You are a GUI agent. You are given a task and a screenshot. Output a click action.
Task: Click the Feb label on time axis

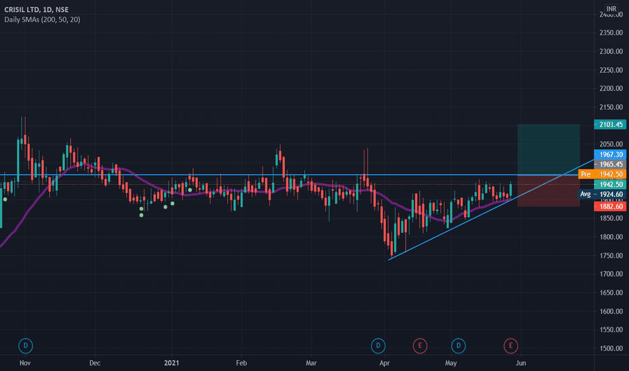241,363
